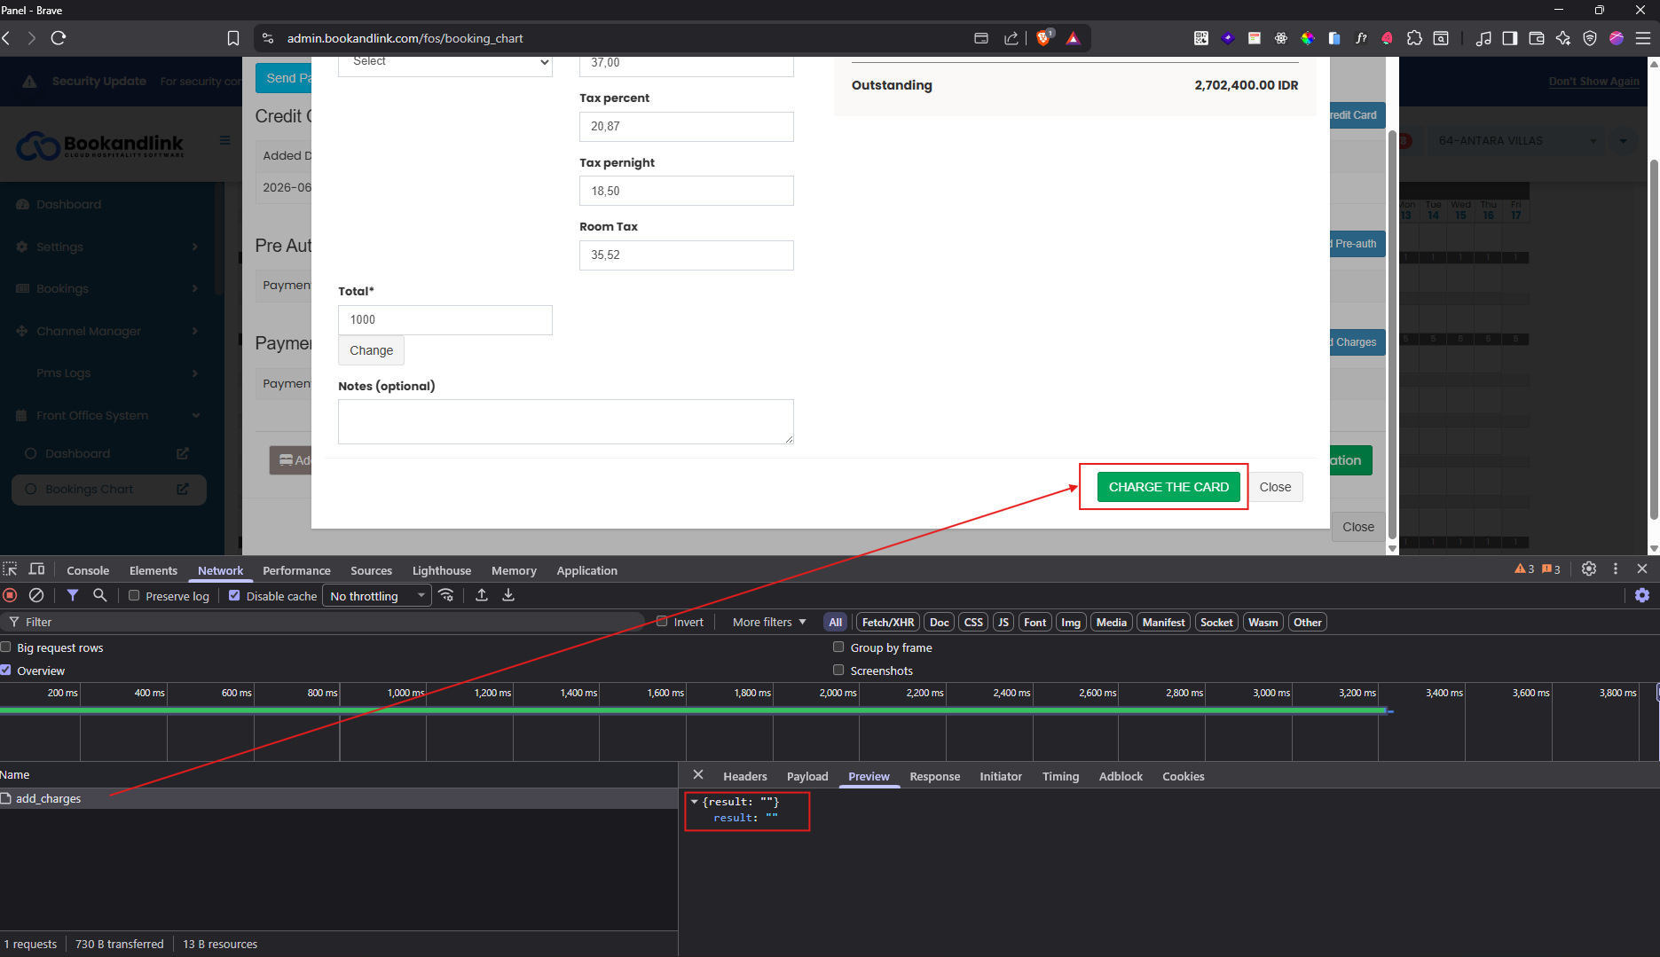Click the Notes optional text area
The height and width of the screenshot is (957, 1660).
pos(566,421)
